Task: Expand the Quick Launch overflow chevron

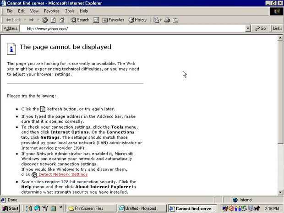Action: coord(61,208)
